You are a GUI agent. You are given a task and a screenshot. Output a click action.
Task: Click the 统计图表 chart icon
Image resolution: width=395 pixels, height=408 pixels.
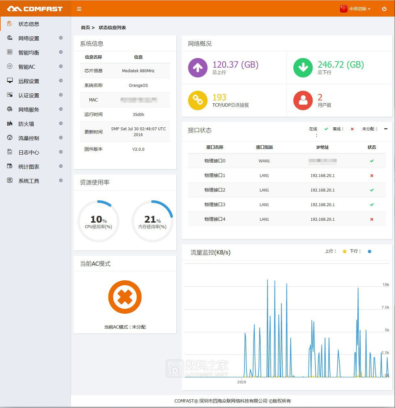[x=10, y=166]
